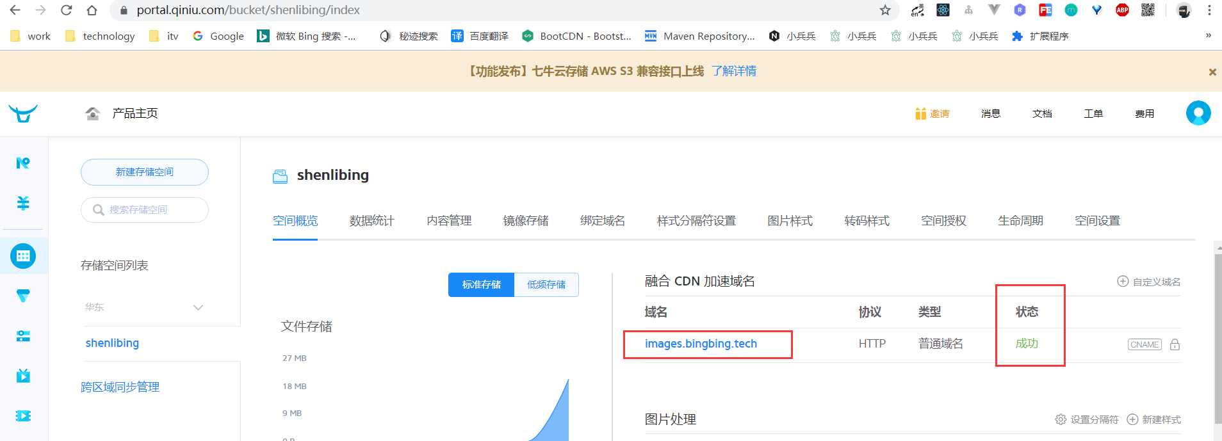
Task: Click the CNAME badge
Action: point(1145,344)
